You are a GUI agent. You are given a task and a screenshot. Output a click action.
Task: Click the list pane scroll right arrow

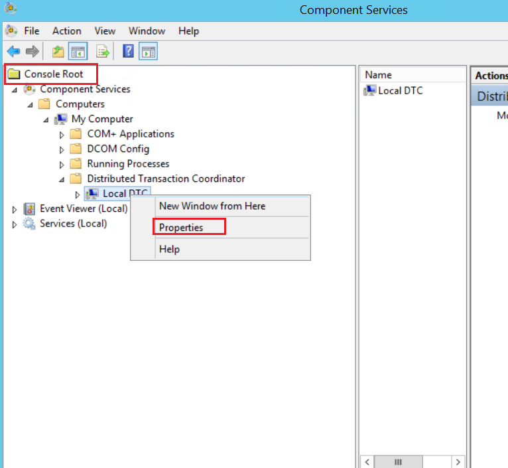458,462
